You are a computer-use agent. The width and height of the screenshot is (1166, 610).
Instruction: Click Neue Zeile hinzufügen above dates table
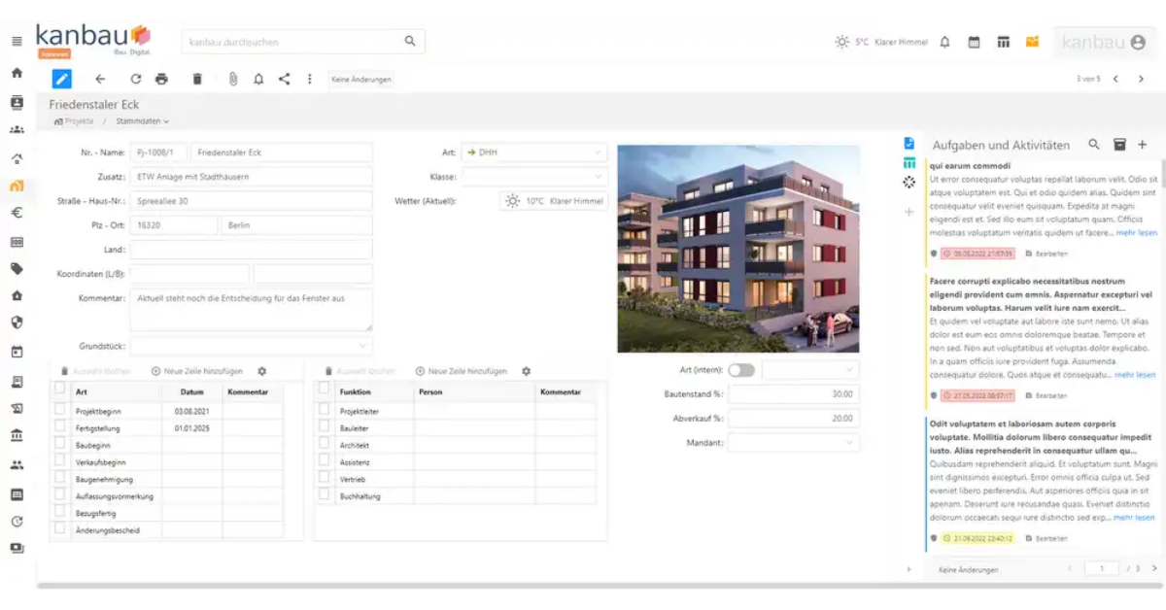click(197, 371)
